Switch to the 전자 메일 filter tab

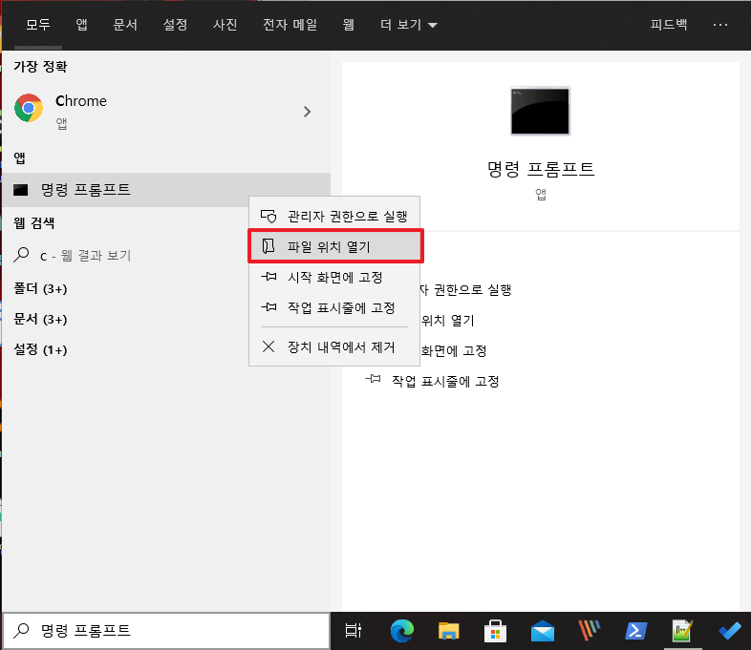pos(290,25)
